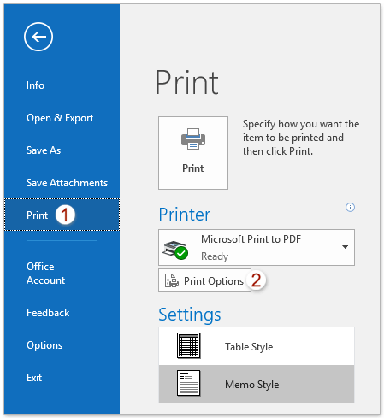Screen dimensions: 384x418
Task: Select the Memo Style page icon
Action: [188, 383]
